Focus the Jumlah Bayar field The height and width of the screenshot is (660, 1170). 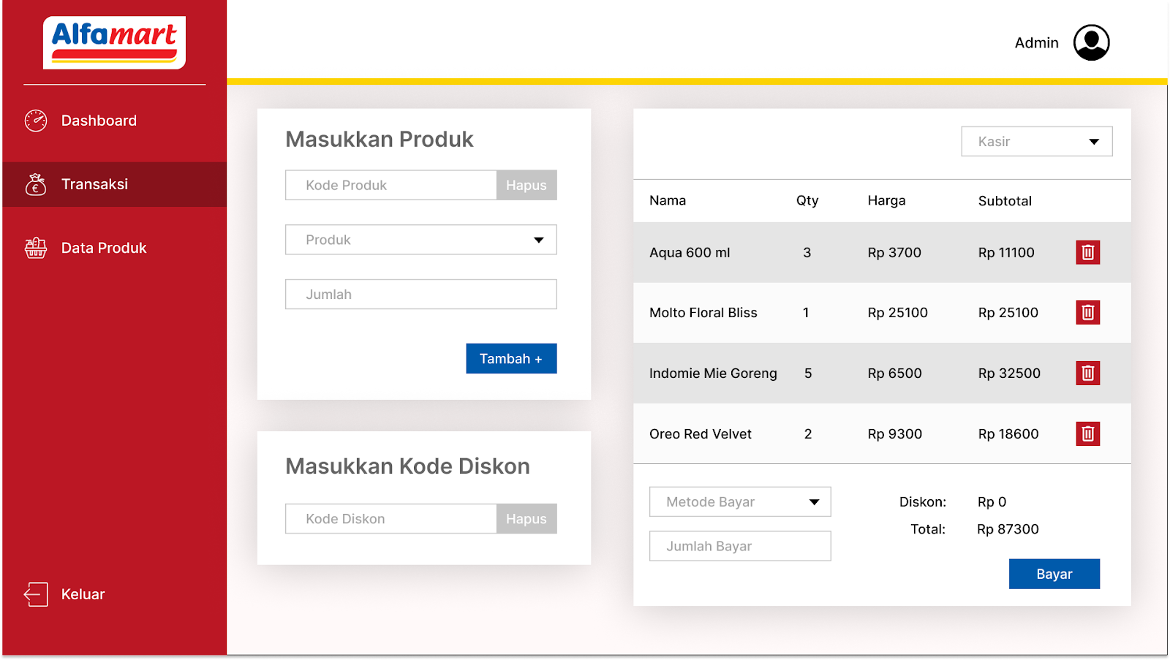coord(740,546)
